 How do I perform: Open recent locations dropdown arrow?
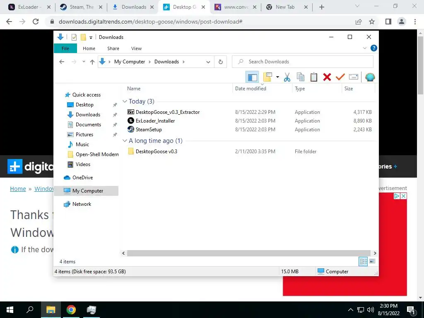[84, 62]
